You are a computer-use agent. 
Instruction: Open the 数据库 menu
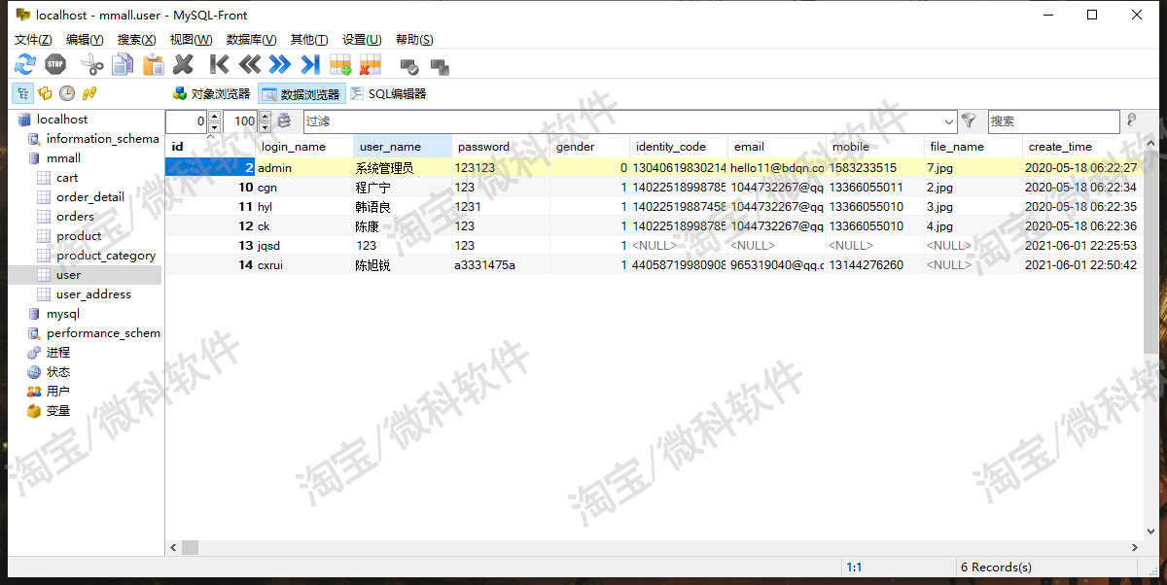(x=251, y=40)
